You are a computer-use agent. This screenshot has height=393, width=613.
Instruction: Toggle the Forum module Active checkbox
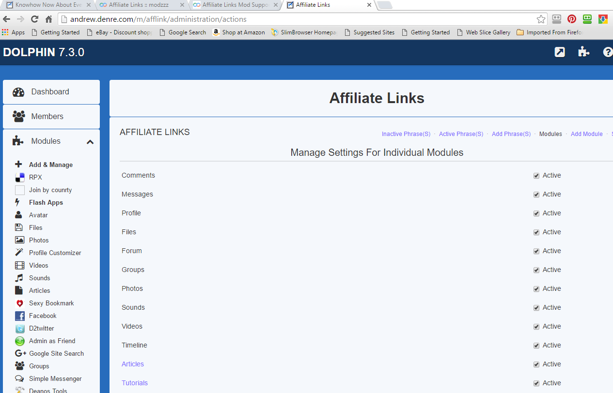[536, 251]
